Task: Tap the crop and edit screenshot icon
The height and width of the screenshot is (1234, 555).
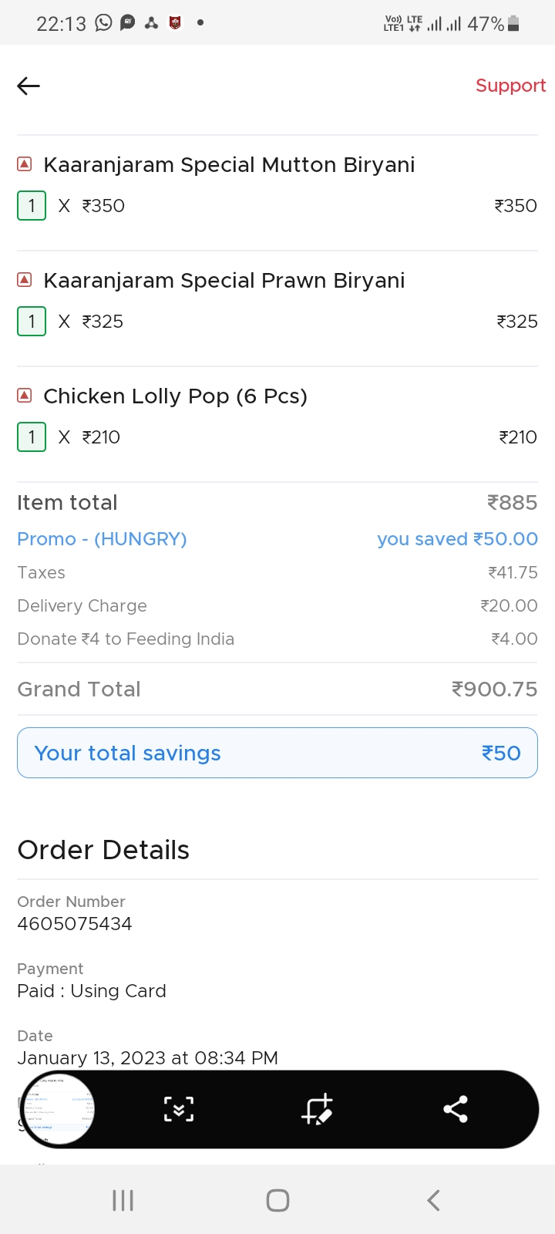Action: (317, 1109)
